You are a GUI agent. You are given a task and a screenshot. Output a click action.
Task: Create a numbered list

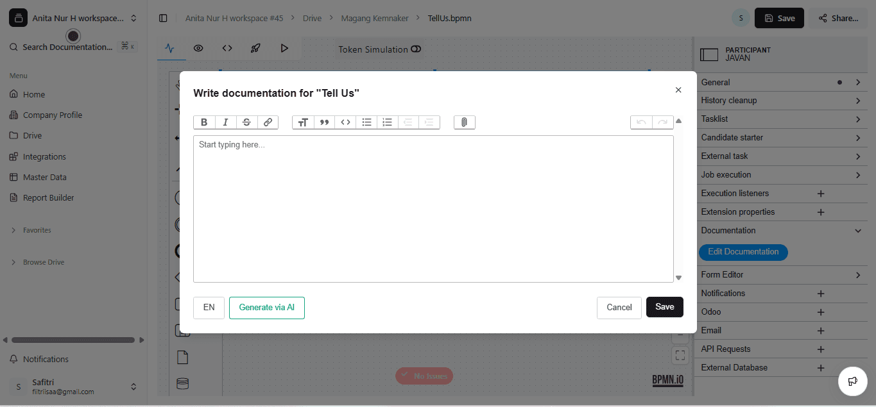tap(387, 122)
